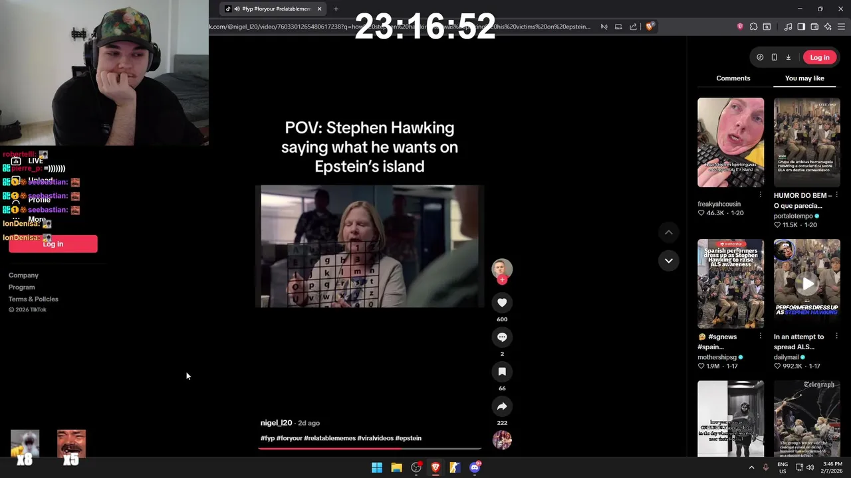Open the Counter-Strike taskbar icon

tap(455, 467)
